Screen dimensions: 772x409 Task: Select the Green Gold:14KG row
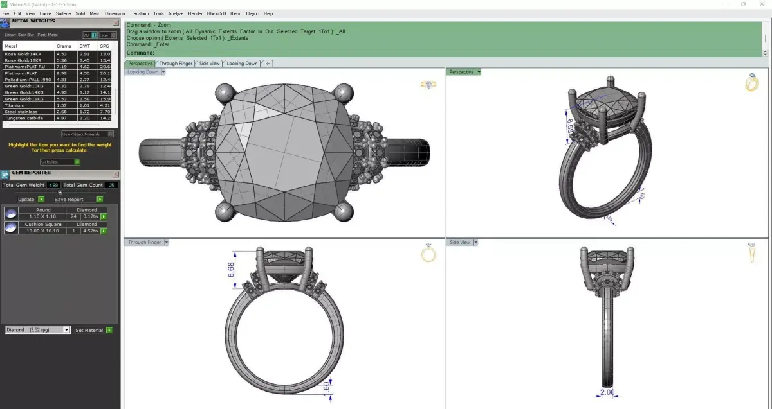(57, 92)
